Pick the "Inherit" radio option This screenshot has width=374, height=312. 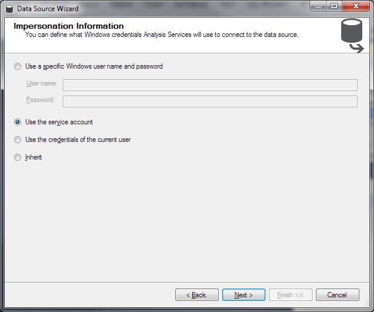click(18, 157)
